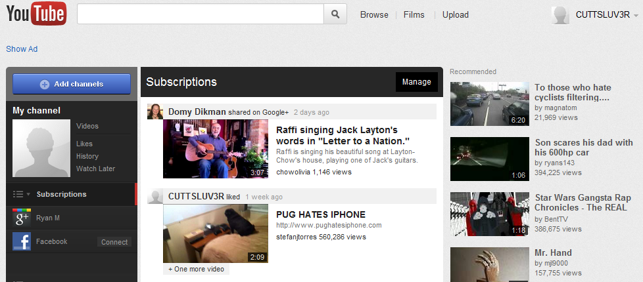The width and height of the screenshot is (643, 282).
Task: Play the cyclists filtering video thumbnail
Action: (490, 104)
